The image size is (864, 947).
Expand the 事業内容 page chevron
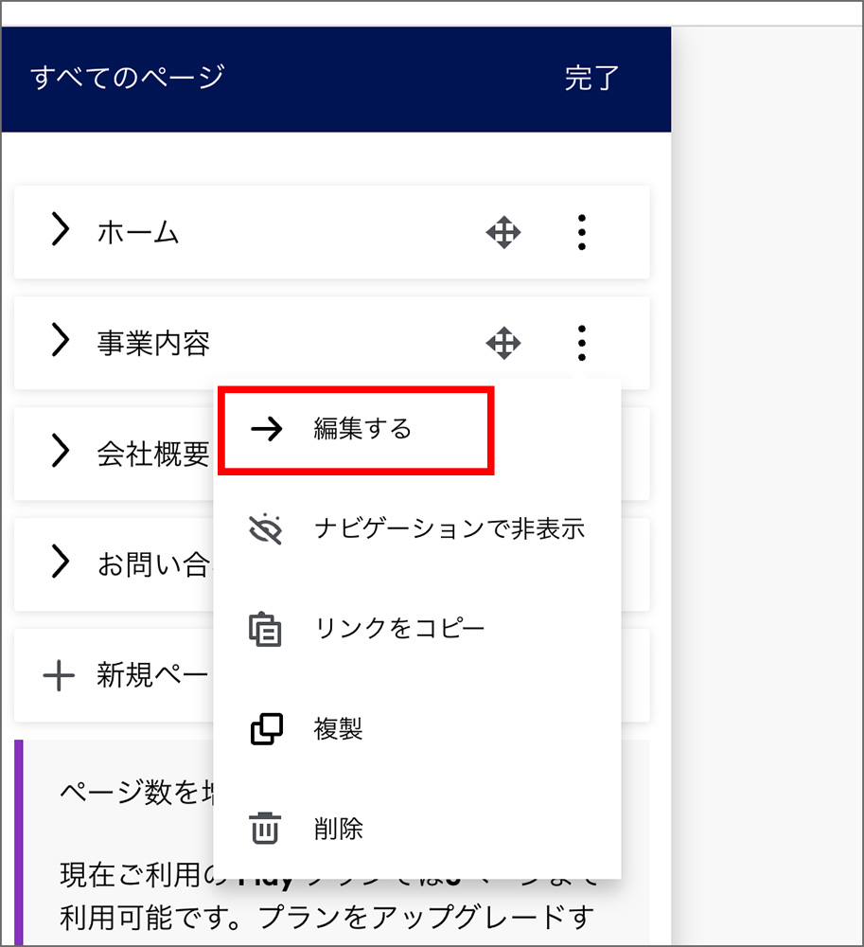(60, 339)
